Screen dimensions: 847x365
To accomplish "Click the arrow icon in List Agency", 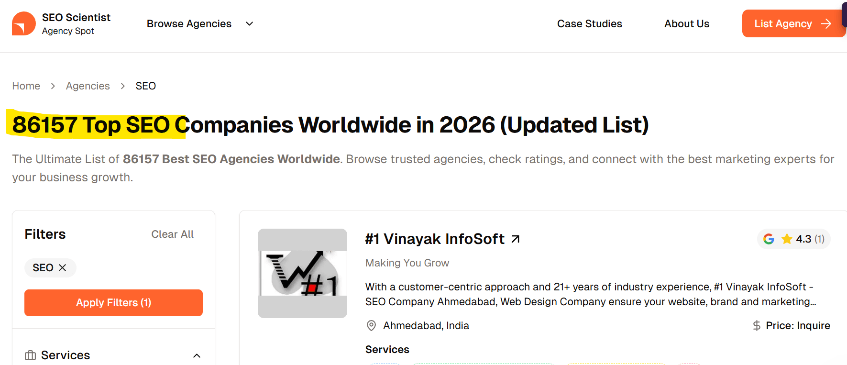I will 826,24.
